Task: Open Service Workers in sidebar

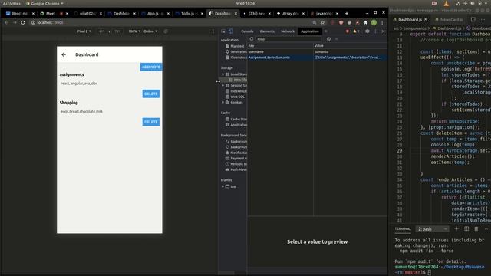Action: pos(236,51)
